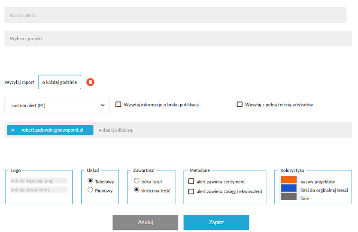Pick the blue 'linki do orginalnej treści' swatch
The image size is (358, 232).
click(x=288, y=188)
